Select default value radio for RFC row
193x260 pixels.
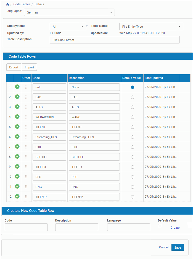click(x=133, y=177)
